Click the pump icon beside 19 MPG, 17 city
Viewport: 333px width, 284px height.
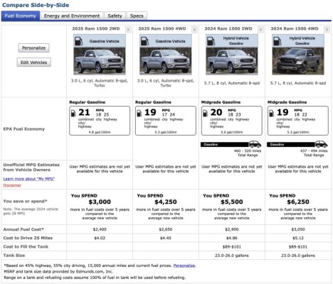(x=139, y=113)
